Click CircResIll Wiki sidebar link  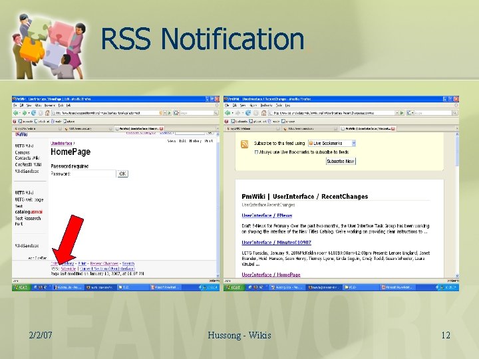tap(28, 165)
